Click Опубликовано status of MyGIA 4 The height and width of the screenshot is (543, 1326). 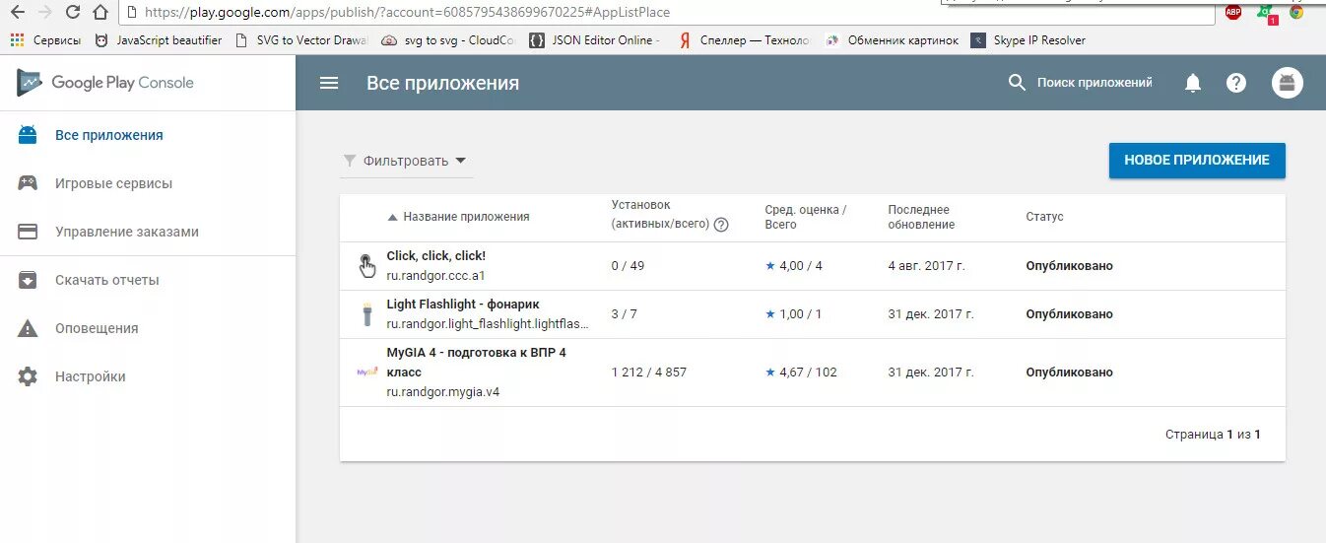[1069, 373]
